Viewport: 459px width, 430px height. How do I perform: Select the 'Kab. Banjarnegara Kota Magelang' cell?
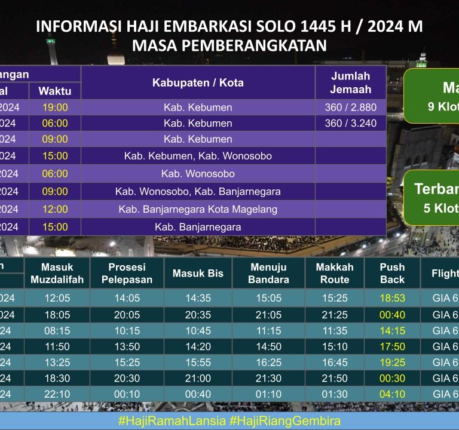tap(198, 209)
